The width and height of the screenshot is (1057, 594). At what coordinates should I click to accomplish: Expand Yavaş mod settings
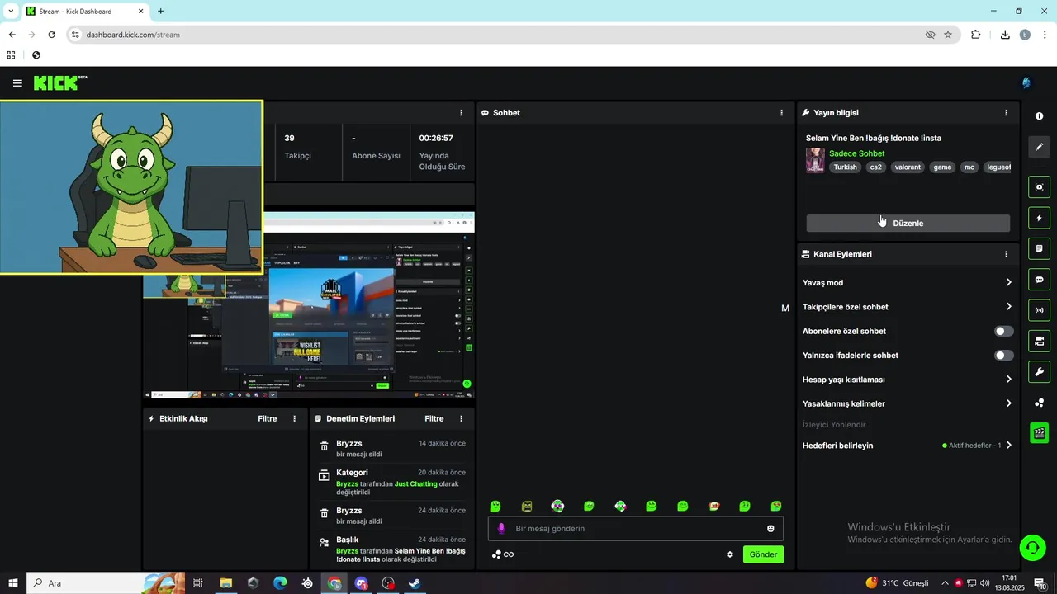coord(907,283)
